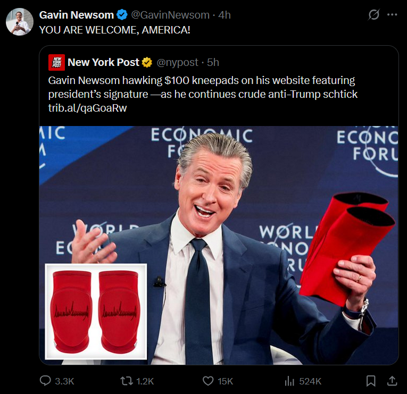
Task: Open the three-dot more options menu
Action: [x=392, y=15]
